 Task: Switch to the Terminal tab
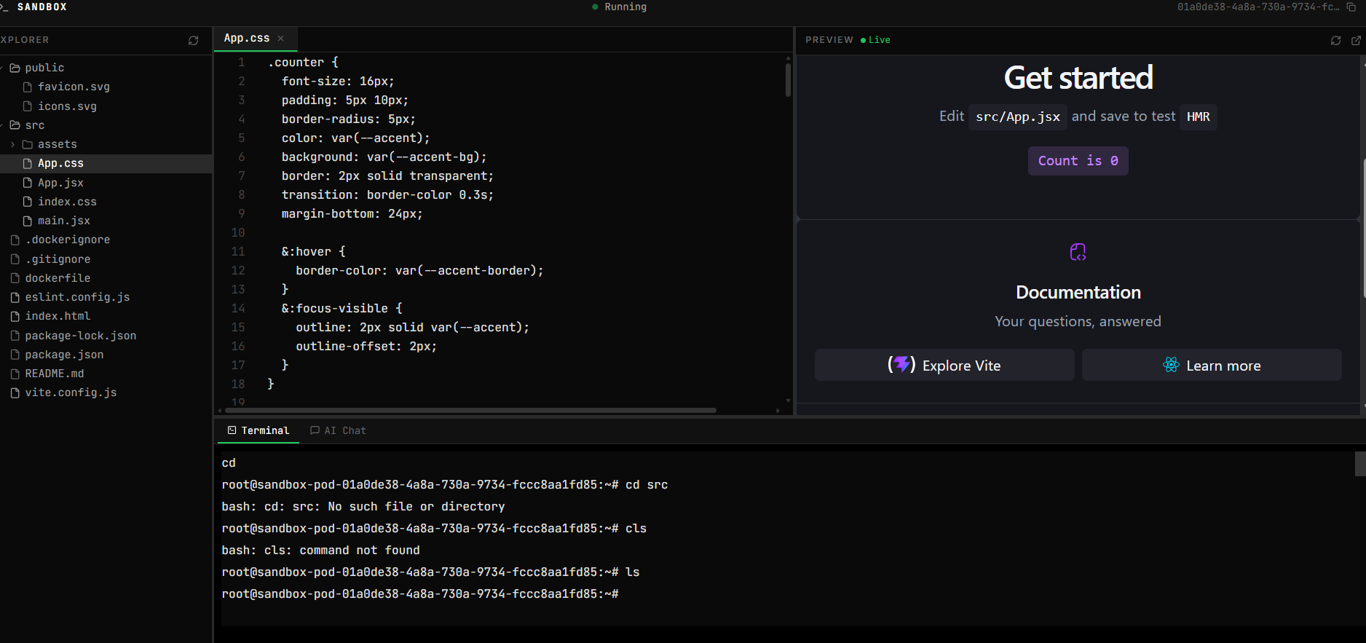[258, 431]
